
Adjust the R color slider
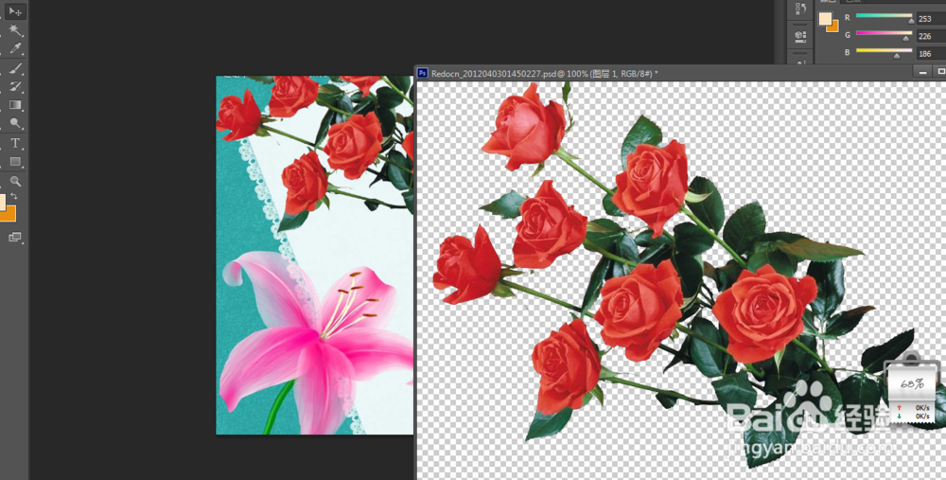pyautogui.click(x=885, y=17)
